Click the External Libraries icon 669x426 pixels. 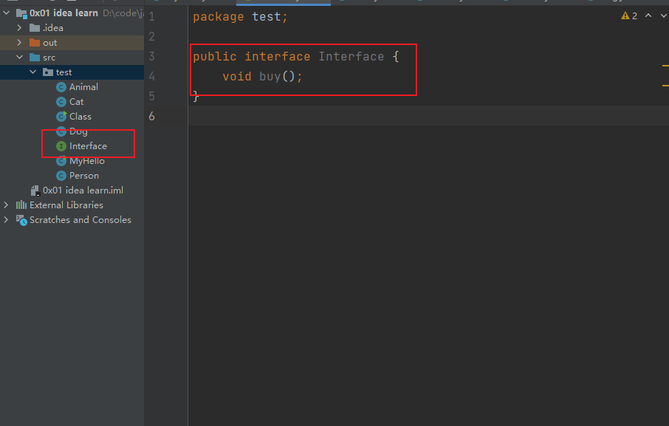[x=21, y=205]
